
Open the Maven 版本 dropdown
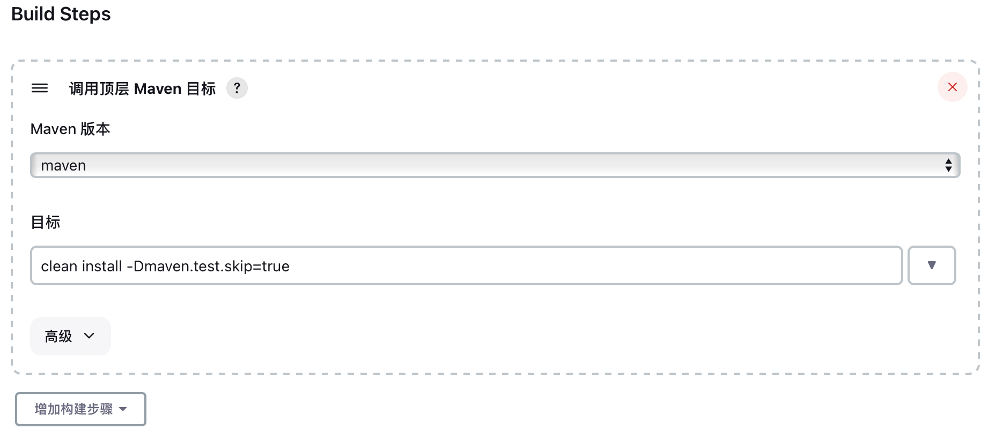[x=495, y=165]
